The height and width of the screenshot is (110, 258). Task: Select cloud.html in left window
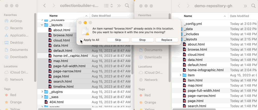(62, 40)
